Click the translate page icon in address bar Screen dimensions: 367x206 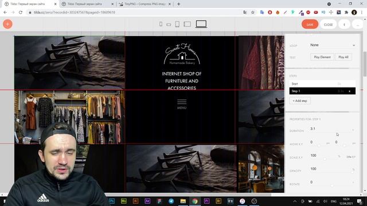coord(245,13)
